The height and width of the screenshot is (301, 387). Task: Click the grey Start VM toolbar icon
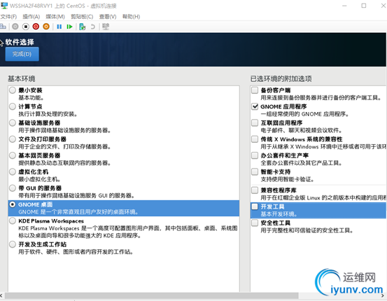tap(15, 27)
